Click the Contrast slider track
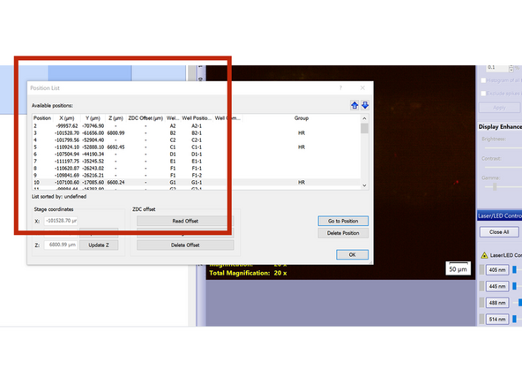 pyautogui.click(x=503, y=167)
